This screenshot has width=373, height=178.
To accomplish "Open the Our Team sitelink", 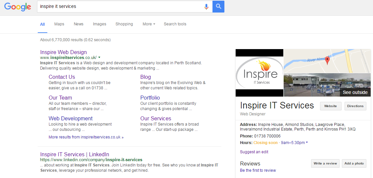I will [60, 98].
